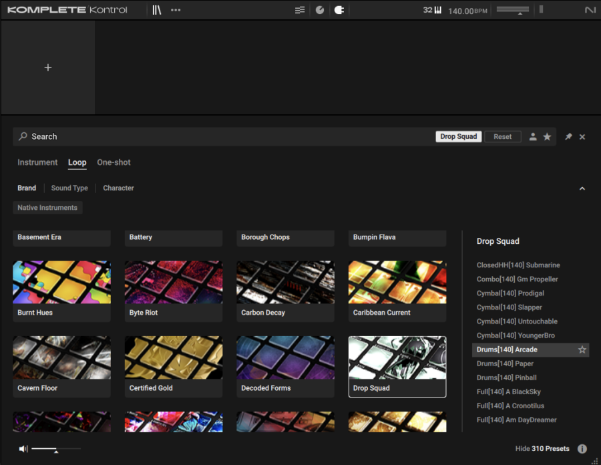Toggle the user content filter

533,137
